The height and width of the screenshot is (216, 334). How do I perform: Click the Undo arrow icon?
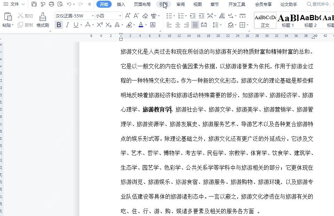point(69,4)
